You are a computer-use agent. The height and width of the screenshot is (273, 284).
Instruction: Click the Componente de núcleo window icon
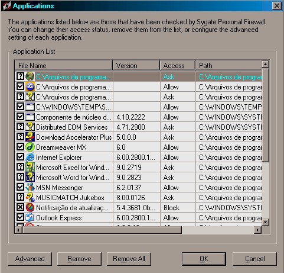(30, 117)
